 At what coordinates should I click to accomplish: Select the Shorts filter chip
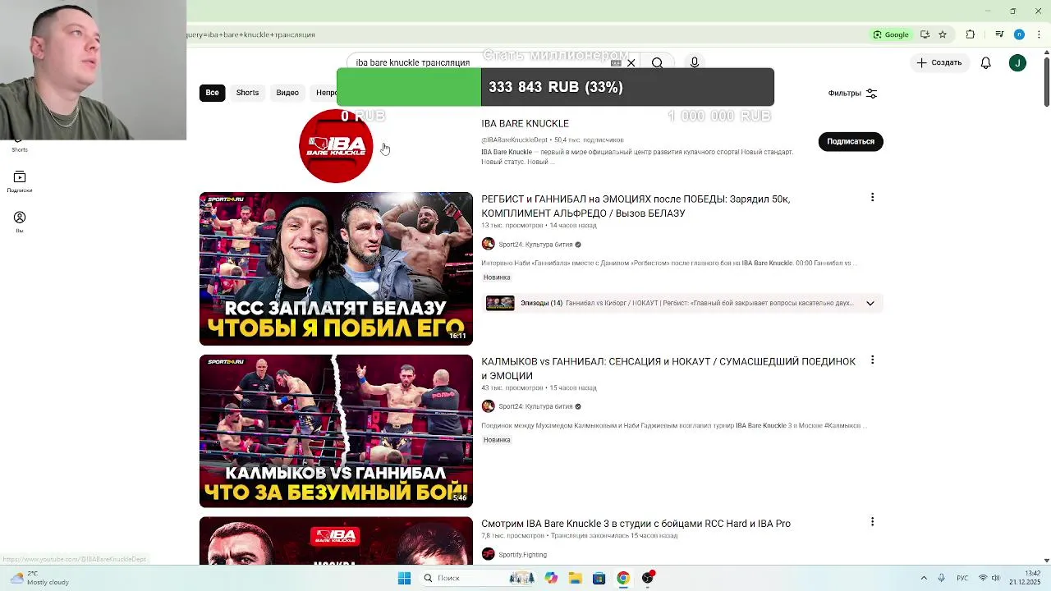(247, 93)
